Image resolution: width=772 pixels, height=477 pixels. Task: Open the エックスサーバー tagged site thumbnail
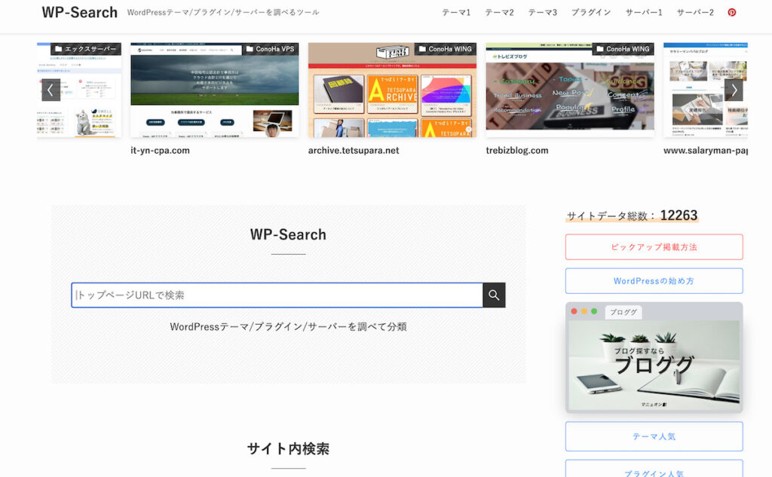click(79, 90)
